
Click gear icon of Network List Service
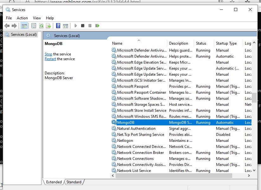[114, 170]
